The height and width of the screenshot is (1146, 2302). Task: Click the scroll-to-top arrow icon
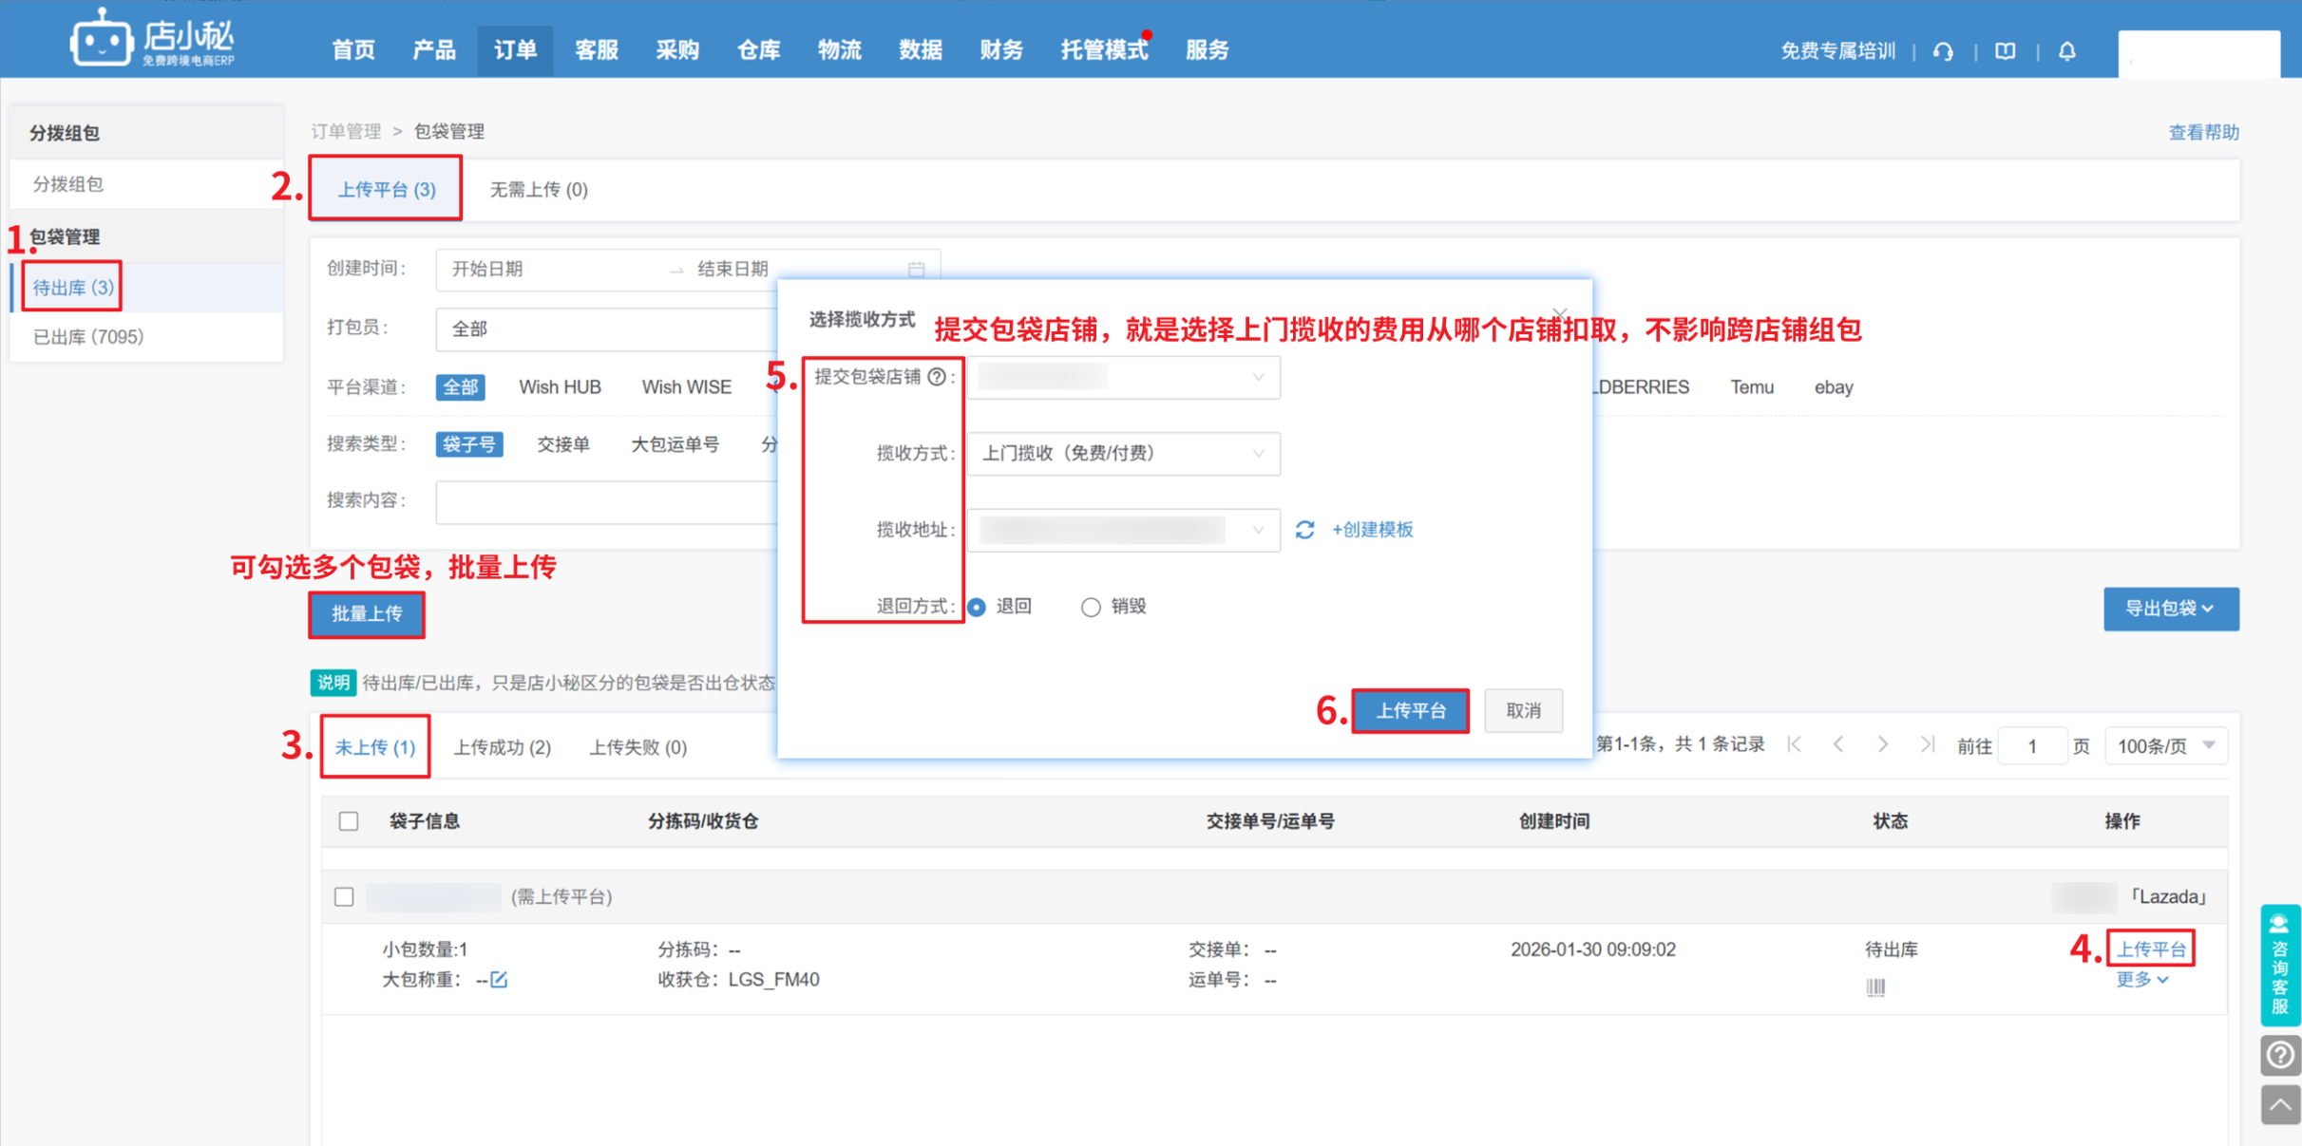click(2279, 1104)
